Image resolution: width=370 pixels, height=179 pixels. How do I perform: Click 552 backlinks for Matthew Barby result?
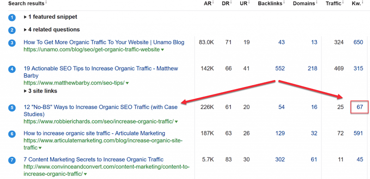coord(280,69)
